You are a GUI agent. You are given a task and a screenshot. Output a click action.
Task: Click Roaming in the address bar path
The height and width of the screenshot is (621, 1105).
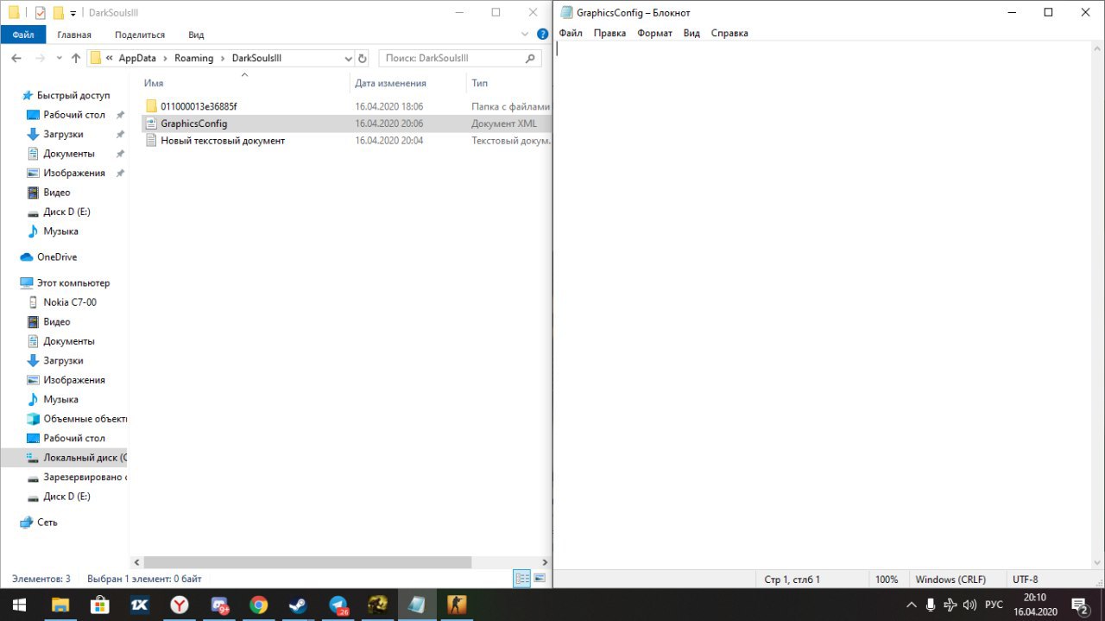pos(193,58)
